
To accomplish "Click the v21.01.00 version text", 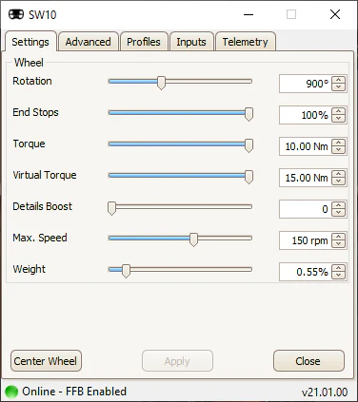I will click(x=325, y=392).
